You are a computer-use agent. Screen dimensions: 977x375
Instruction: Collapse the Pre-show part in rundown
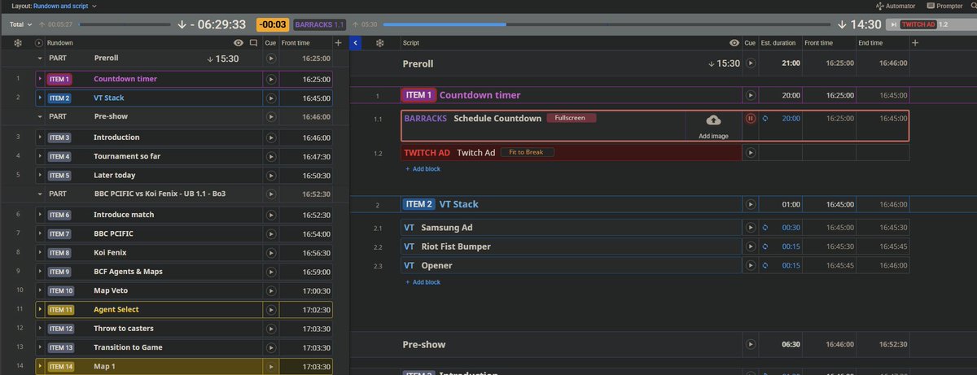pos(40,116)
